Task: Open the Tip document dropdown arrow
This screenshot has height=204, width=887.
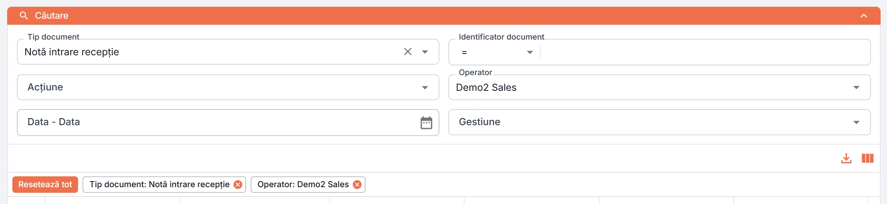Action: pos(425,52)
